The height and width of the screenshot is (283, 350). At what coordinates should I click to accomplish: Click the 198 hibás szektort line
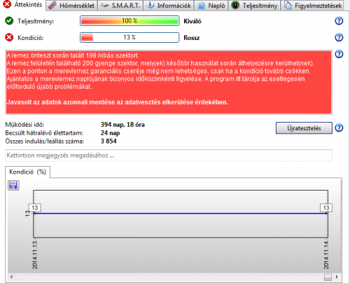pyautogui.click(x=73, y=55)
